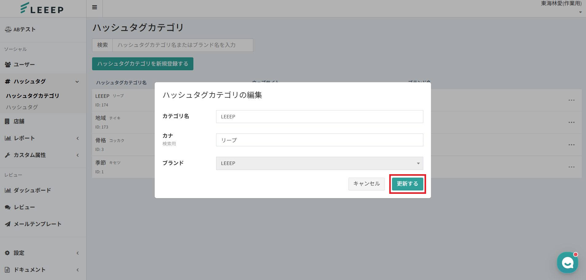The height and width of the screenshot is (280, 586).
Task: Click the カテゴリ名 input field
Action: [319, 117]
